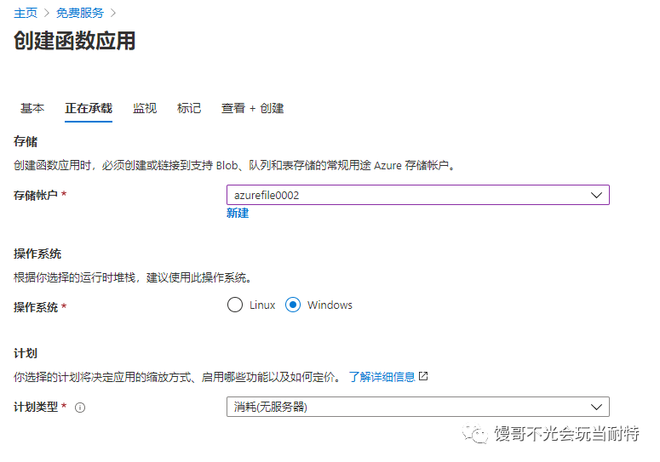The height and width of the screenshot is (462, 660).
Task: Click the 计划类型 field label
Action: (36, 407)
